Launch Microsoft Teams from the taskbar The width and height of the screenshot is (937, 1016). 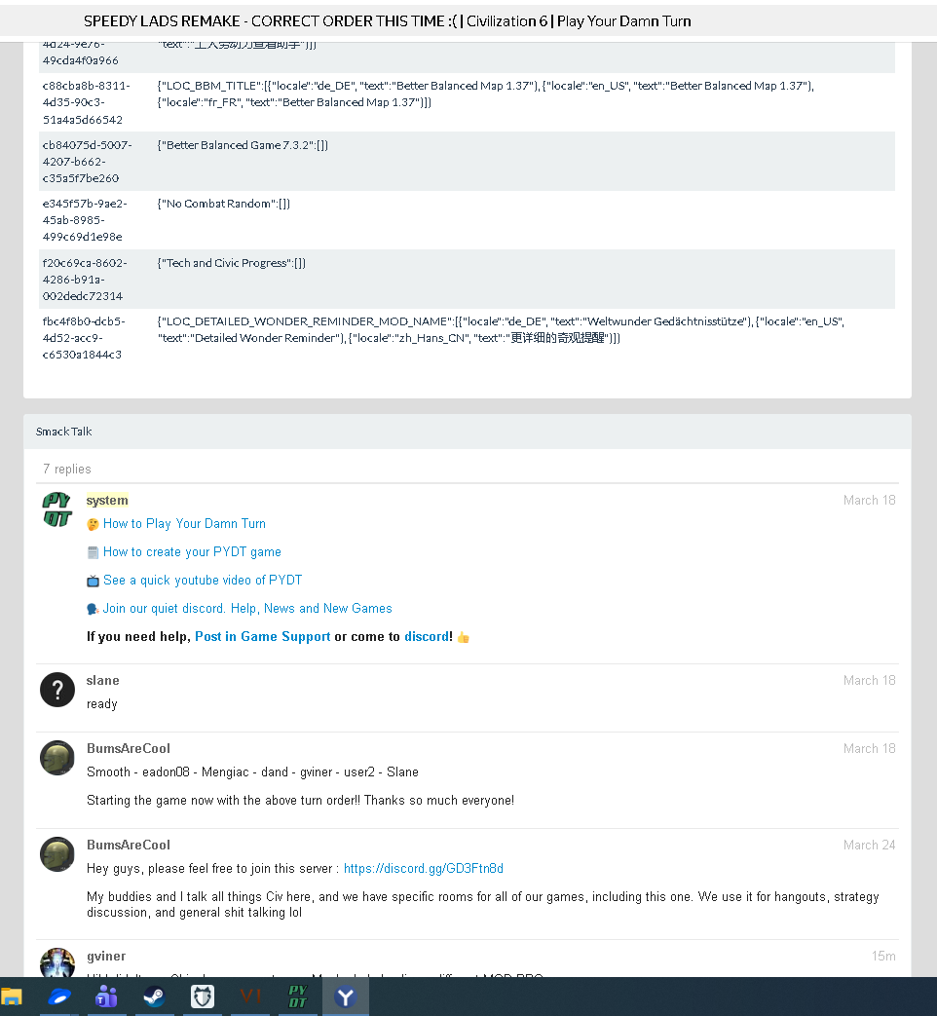[106, 997]
